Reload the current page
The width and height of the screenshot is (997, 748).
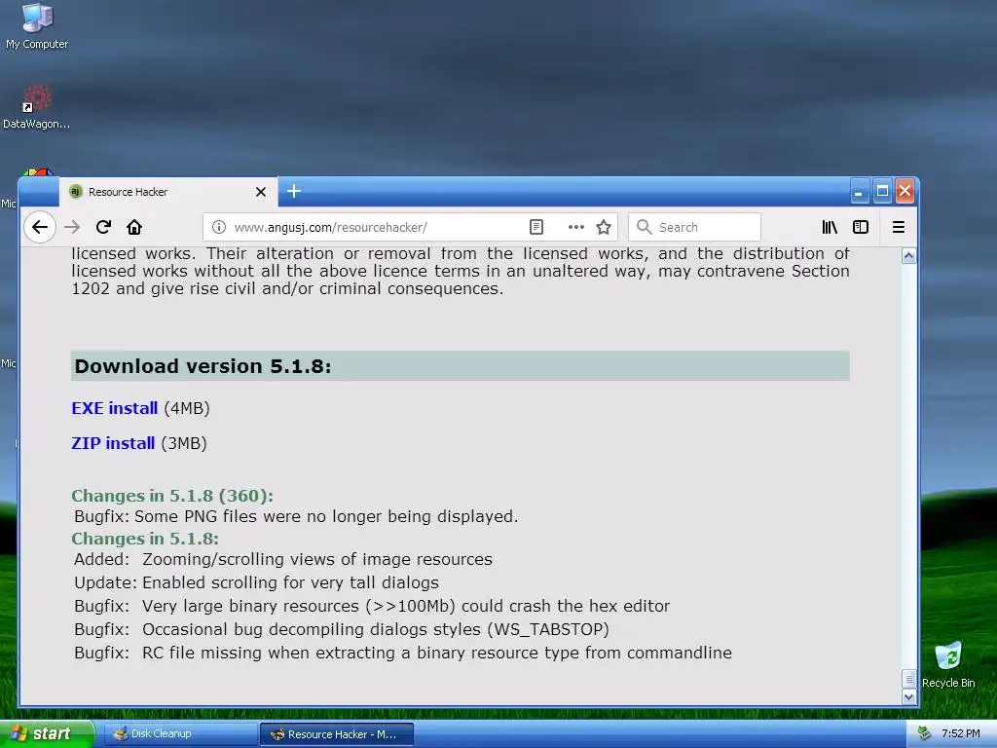click(x=103, y=227)
